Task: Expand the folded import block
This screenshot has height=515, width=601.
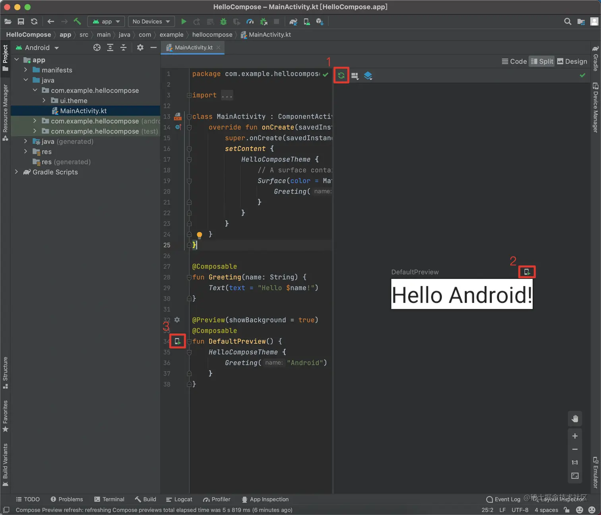Action: 189,95
